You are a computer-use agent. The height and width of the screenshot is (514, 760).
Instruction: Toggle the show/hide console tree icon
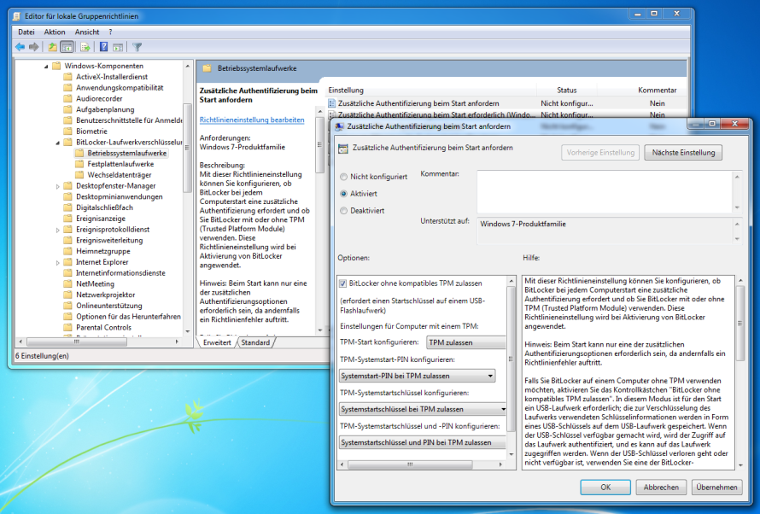67,47
